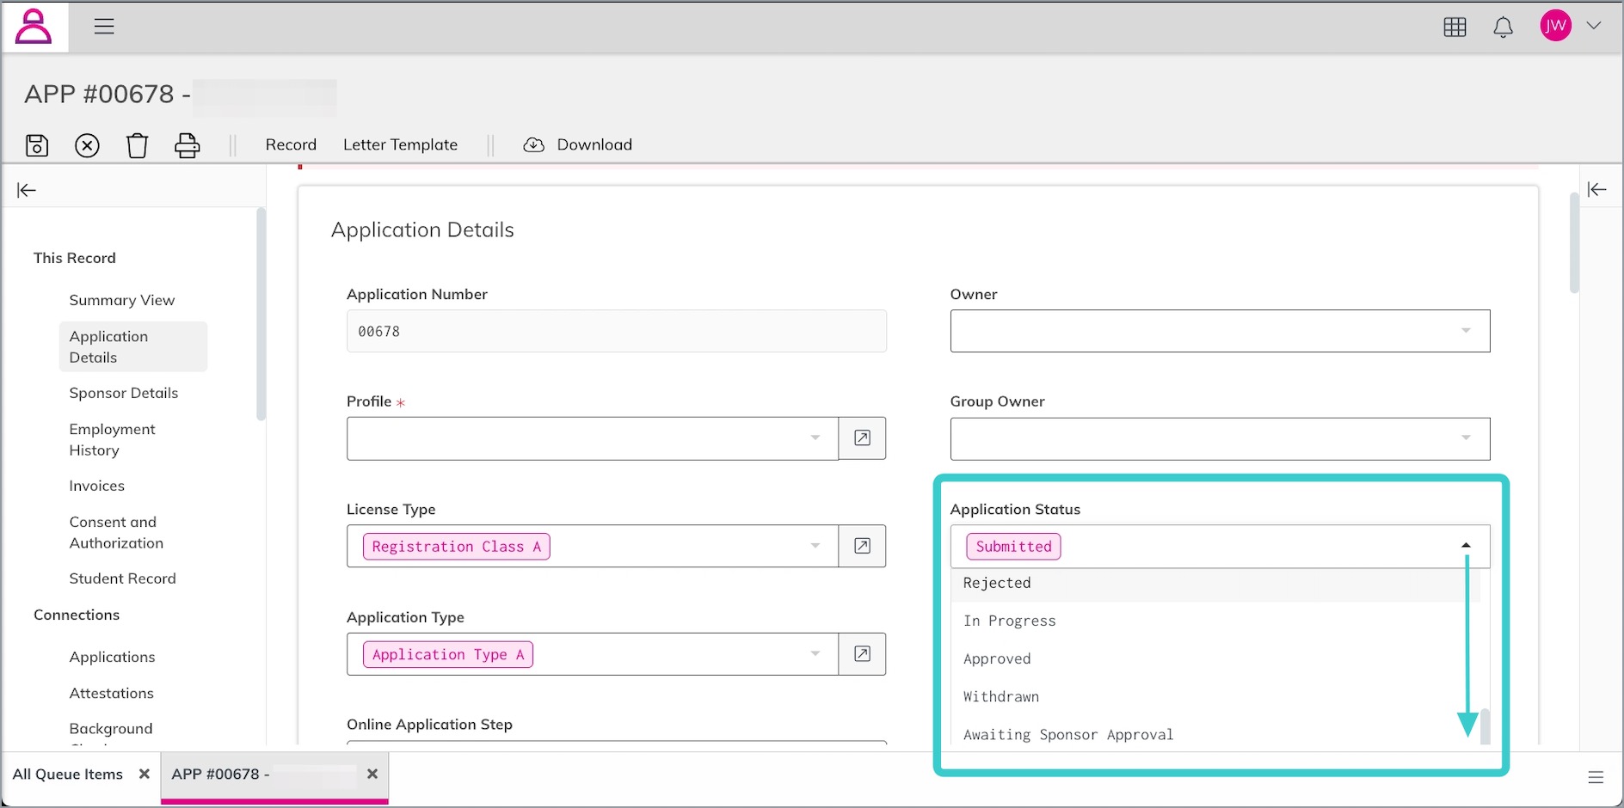This screenshot has width=1624, height=808.
Task: Open the bottom-right tab list menu
Action: click(1596, 777)
